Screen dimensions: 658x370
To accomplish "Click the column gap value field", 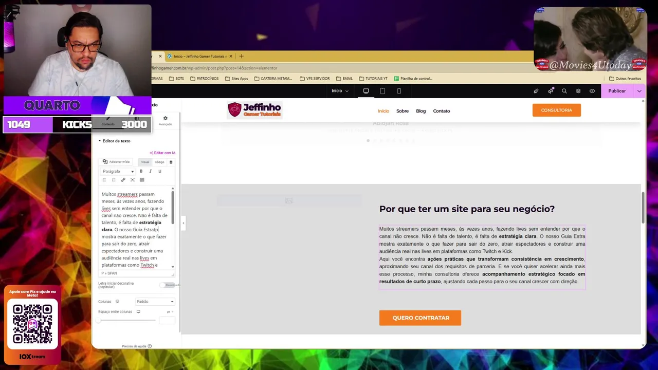I will coord(167,320).
